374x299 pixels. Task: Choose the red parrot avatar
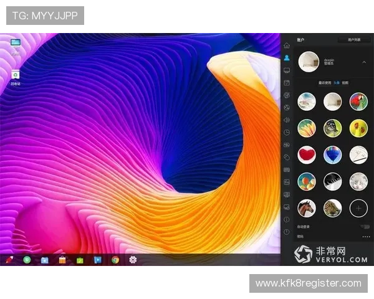click(x=358, y=102)
